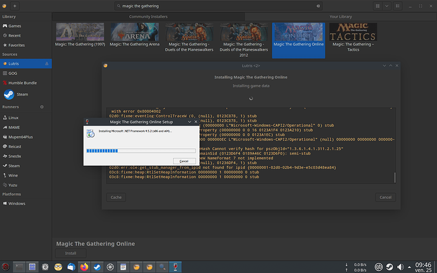Select the Windows platform
This screenshot has width=437, height=273.
(x=25, y=203)
